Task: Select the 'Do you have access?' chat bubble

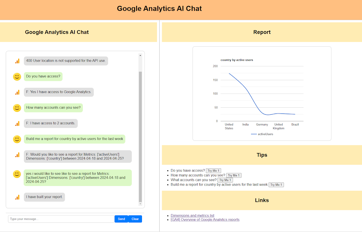Action: 43,77
